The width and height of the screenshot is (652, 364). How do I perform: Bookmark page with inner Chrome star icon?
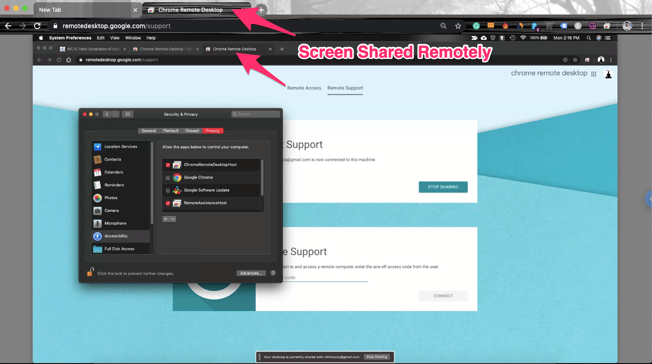575,59
